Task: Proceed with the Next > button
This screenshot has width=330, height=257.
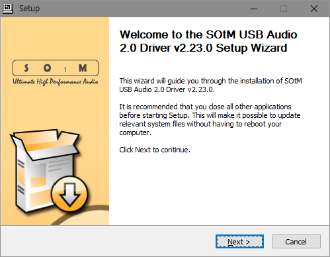Action: pos(239,242)
